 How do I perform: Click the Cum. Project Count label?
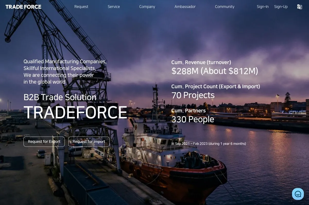coord(216,87)
